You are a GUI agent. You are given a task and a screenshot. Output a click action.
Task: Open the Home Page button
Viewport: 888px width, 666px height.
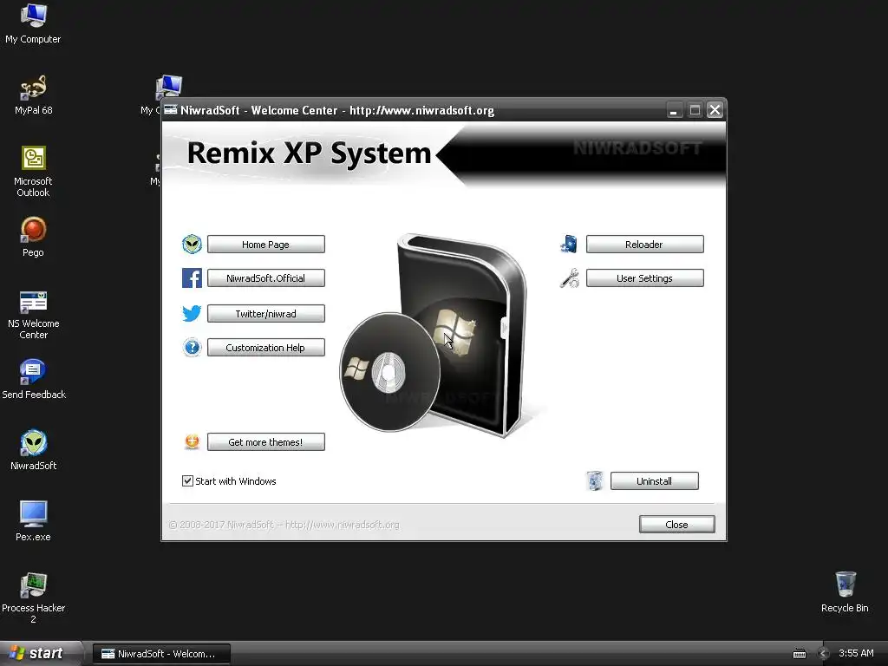[266, 244]
